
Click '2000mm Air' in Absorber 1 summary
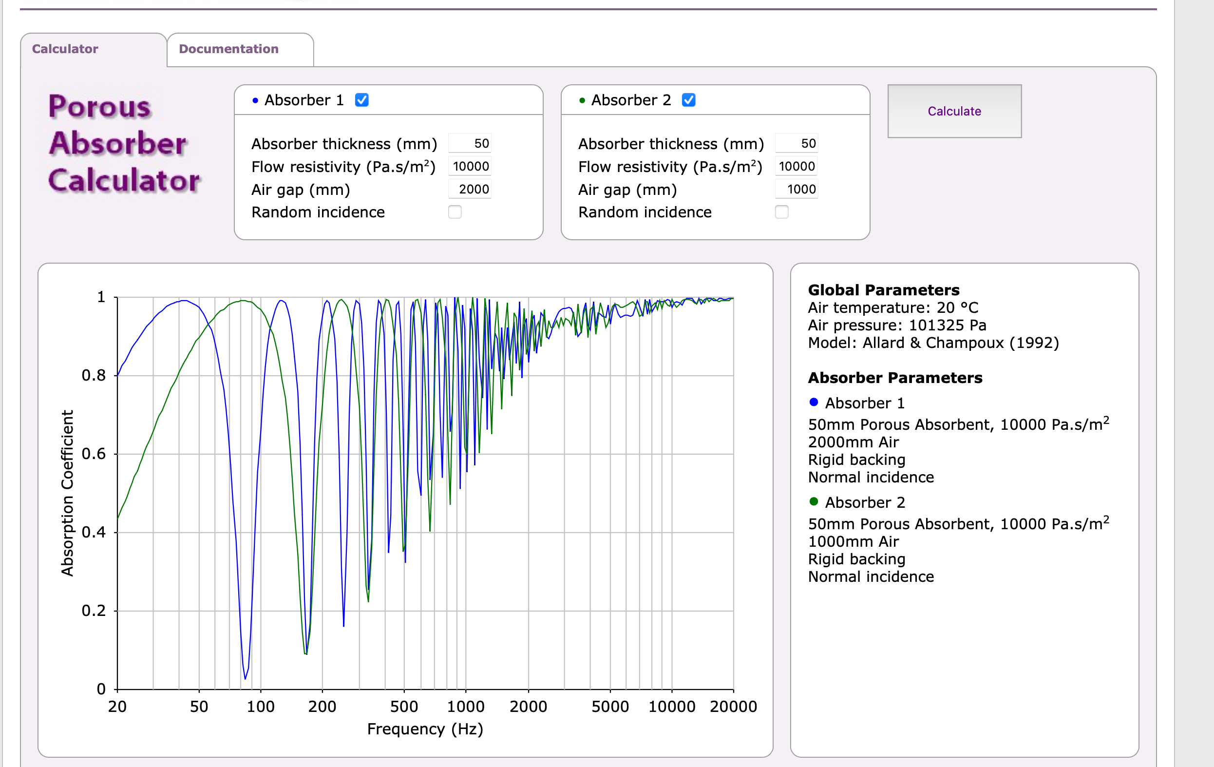pos(853,442)
